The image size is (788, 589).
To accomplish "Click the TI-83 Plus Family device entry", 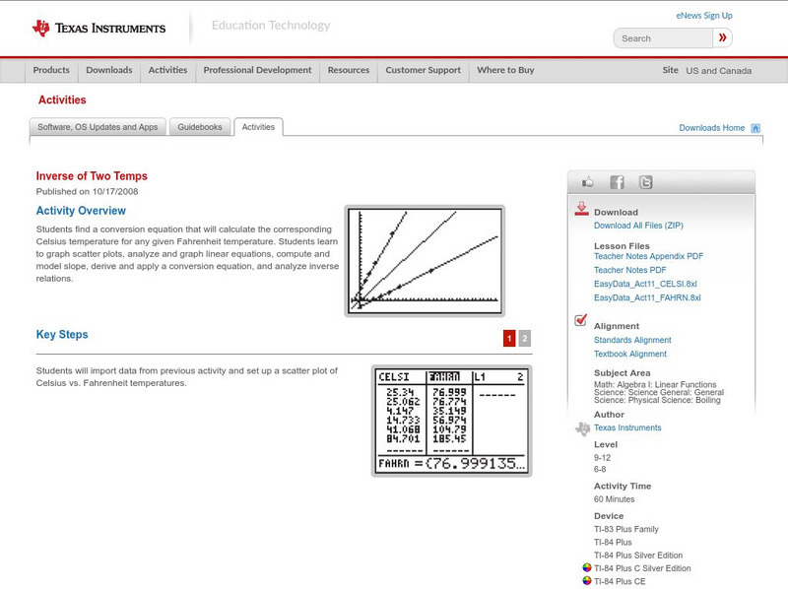I will point(626,529).
